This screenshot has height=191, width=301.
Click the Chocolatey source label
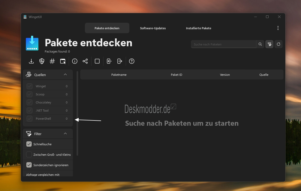[x=43, y=102]
